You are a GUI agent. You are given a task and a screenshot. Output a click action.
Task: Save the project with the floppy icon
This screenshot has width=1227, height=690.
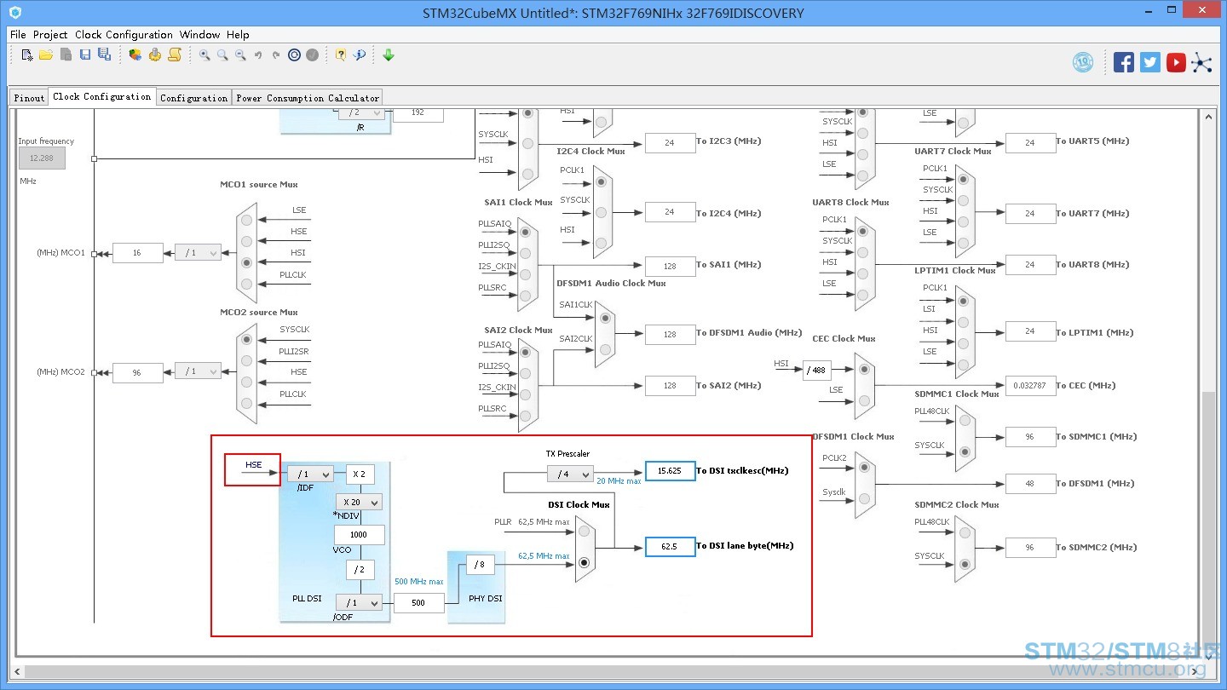tap(85, 55)
